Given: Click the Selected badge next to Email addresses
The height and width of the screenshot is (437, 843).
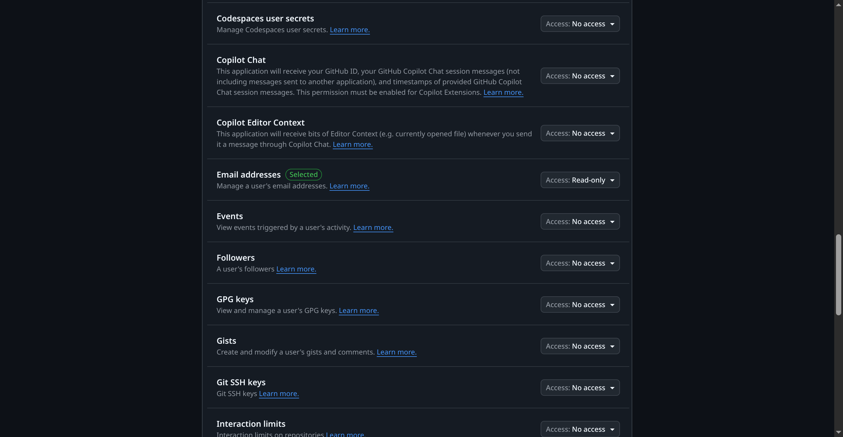Looking at the screenshot, I should click(x=303, y=174).
